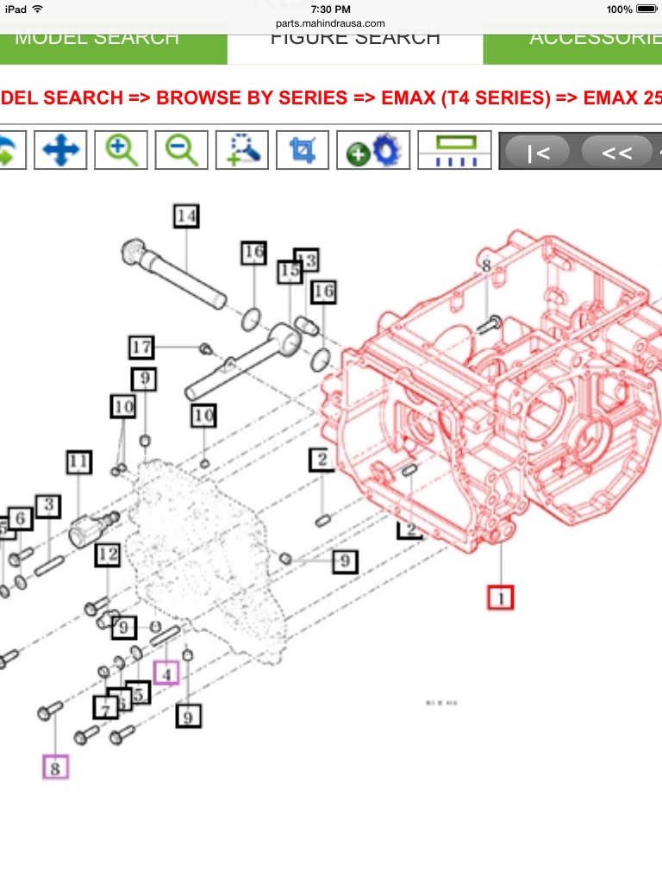Viewport: 662px width, 883px height.
Task: Click the zoom out magnifier
Action: (182, 151)
